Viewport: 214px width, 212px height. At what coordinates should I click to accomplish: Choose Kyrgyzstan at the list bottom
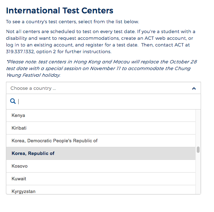pyautogui.click(x=101, y=190)
